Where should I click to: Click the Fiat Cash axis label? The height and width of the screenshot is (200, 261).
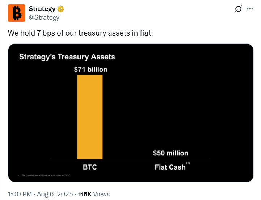pos(170,167)
